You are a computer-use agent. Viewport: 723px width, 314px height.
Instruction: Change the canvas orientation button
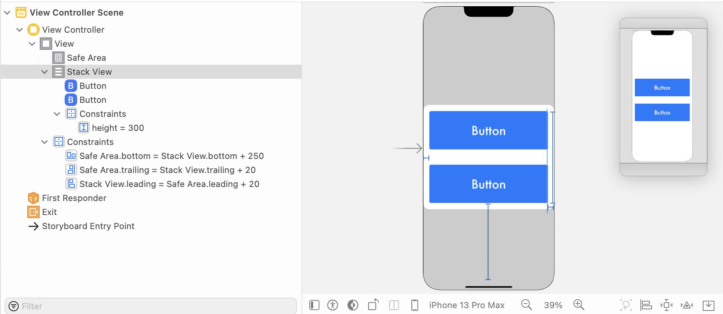(373, 304)
